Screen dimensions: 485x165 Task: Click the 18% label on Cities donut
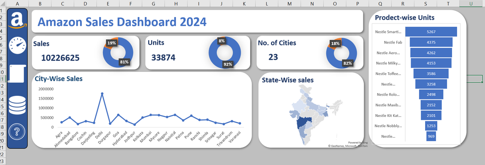335,44
